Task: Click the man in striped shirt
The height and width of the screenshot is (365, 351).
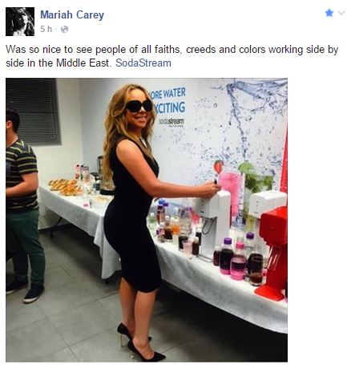Action: pyautogui.click(x=23, y=205)
